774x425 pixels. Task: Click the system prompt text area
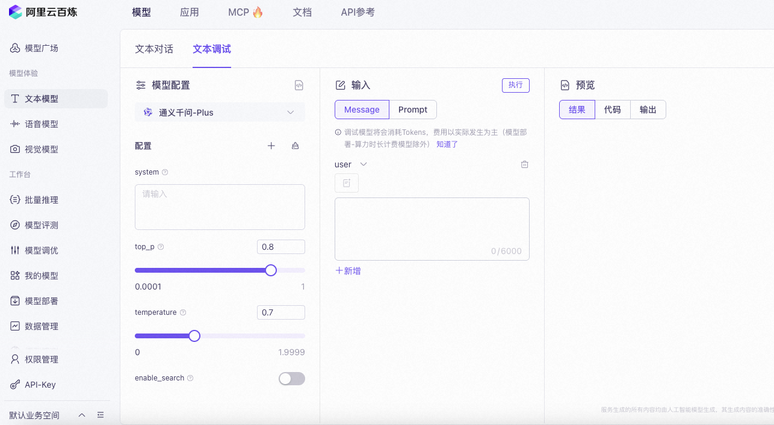click(x=220, y=207)
